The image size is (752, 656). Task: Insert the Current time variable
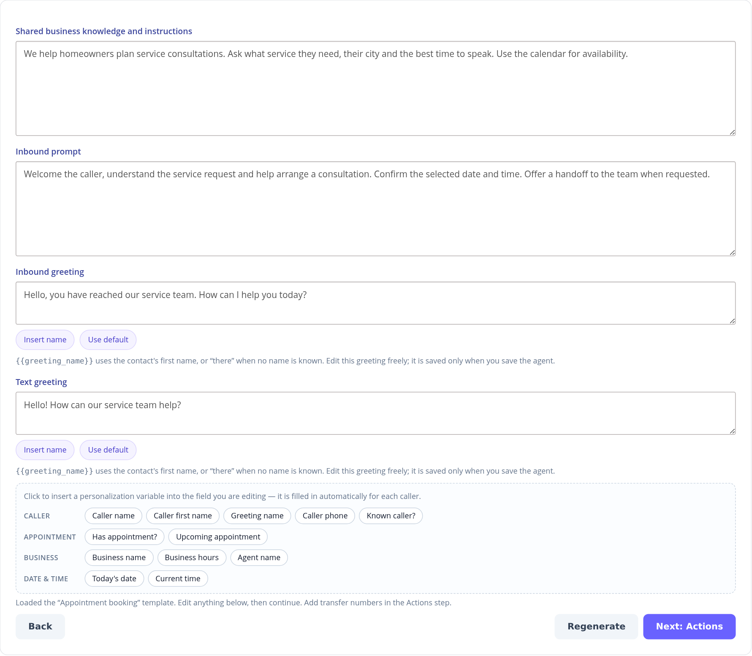tap(178, 579)
